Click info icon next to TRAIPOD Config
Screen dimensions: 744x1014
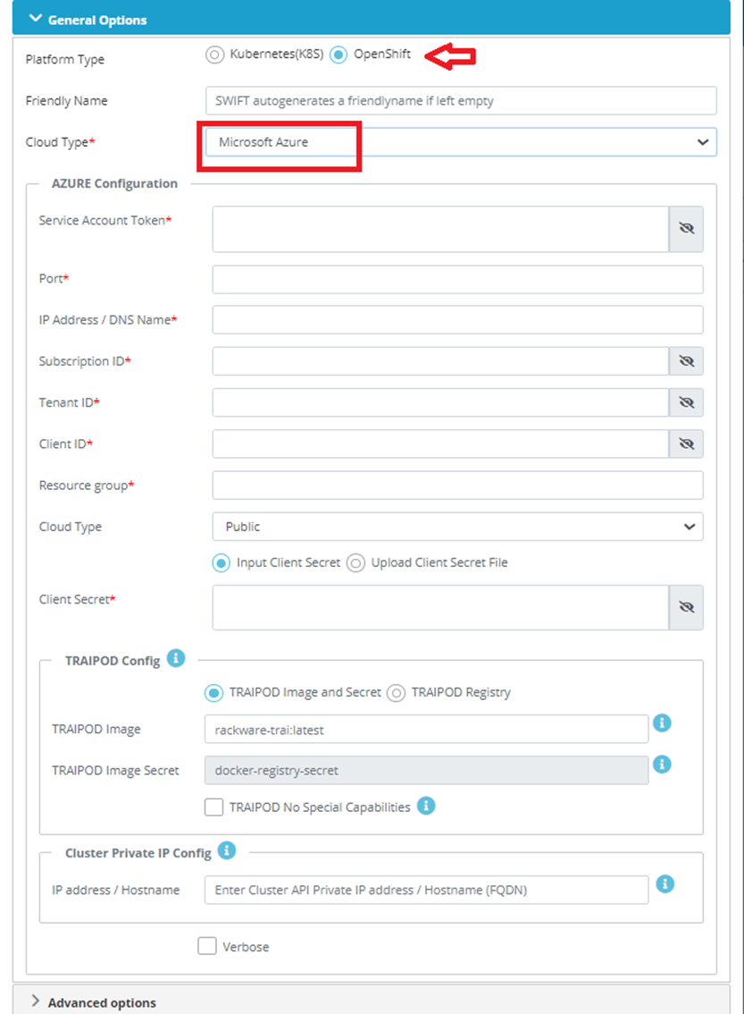(x=176, y=658)
